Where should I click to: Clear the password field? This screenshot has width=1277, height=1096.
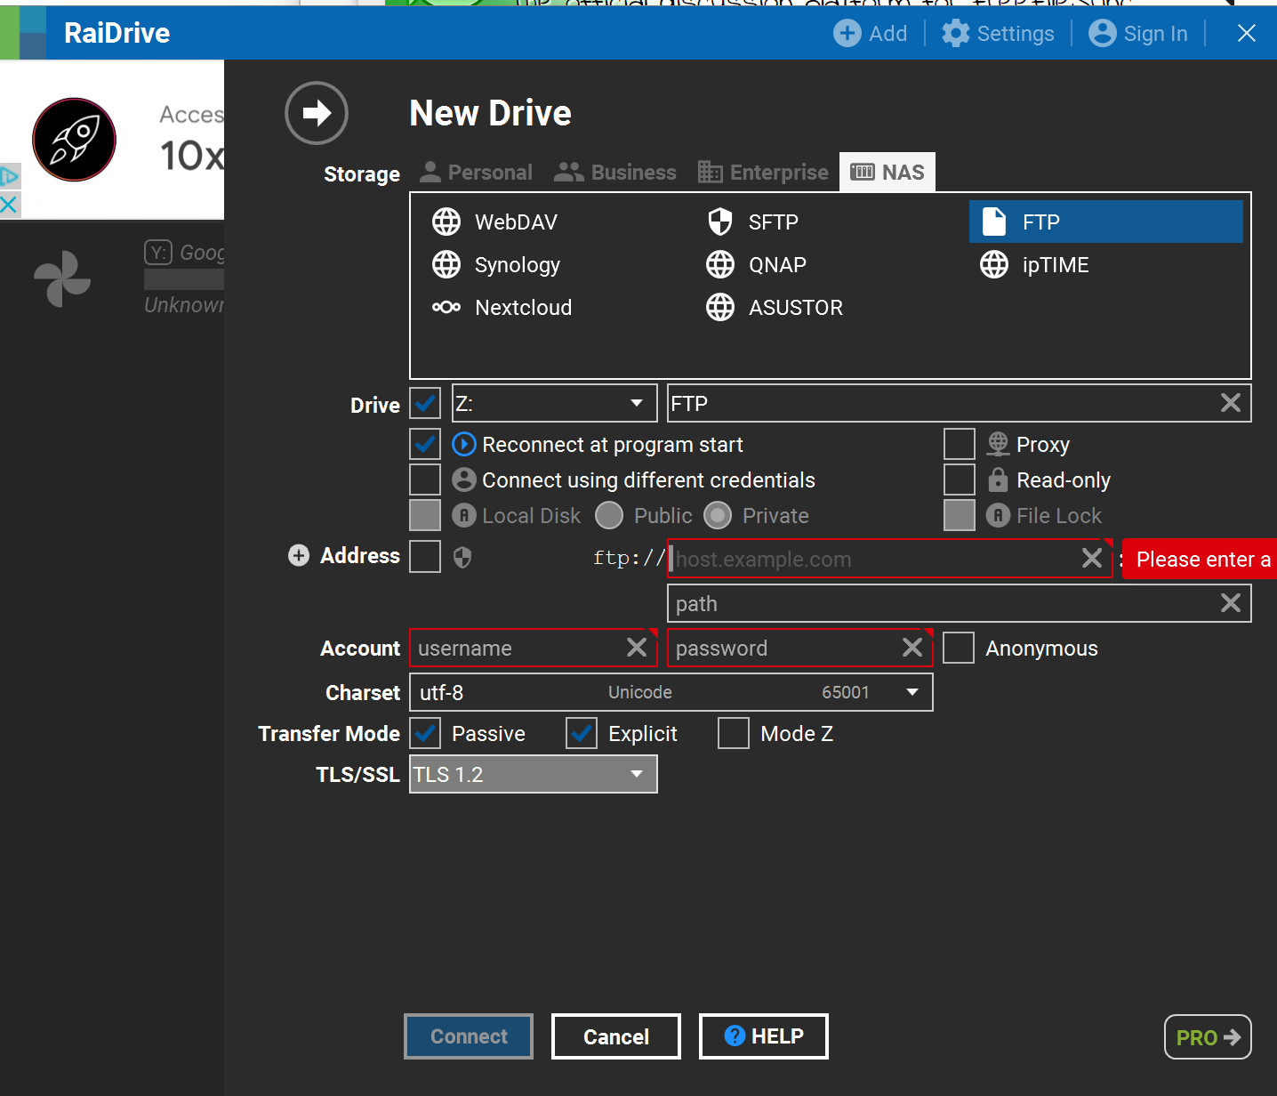pyautogui.click(x=912, y=647)
